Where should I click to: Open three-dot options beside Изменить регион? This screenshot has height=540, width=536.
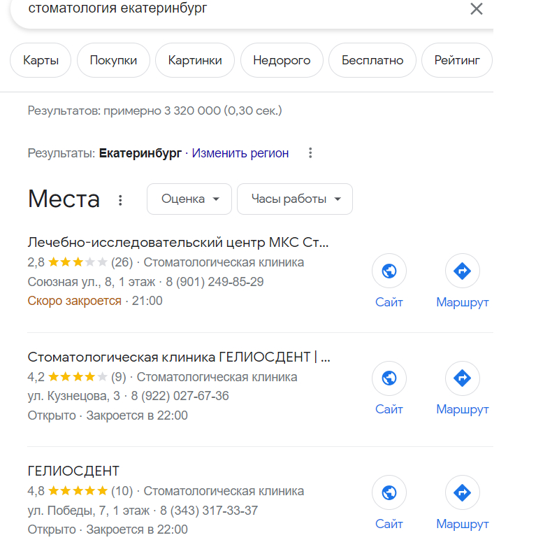point(311,153)
